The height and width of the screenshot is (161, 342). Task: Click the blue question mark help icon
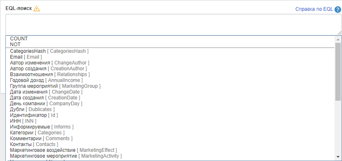click(337, 10)
